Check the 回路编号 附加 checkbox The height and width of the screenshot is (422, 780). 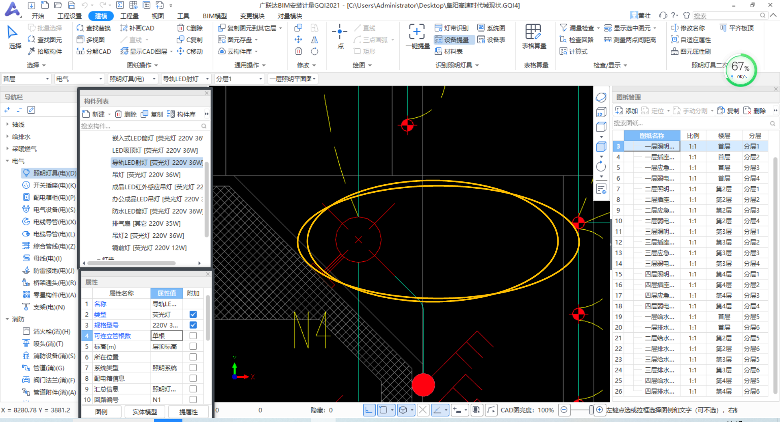click(x=193, y=400)
